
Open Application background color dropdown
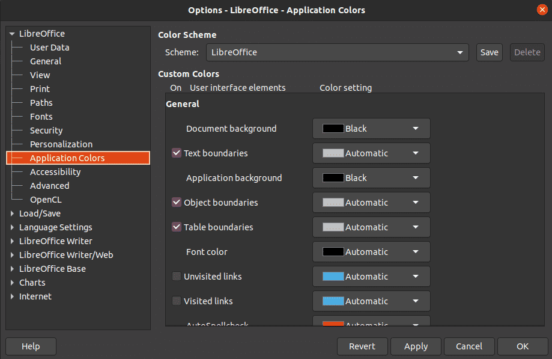point(371,178)
